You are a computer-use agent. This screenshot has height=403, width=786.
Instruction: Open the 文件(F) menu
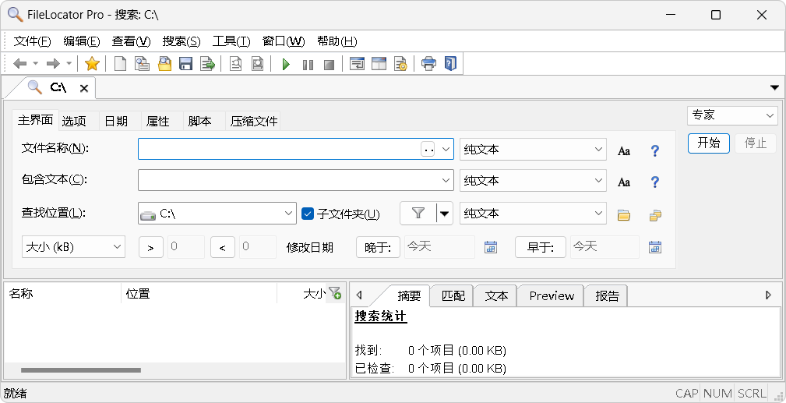tap(33, 41)
